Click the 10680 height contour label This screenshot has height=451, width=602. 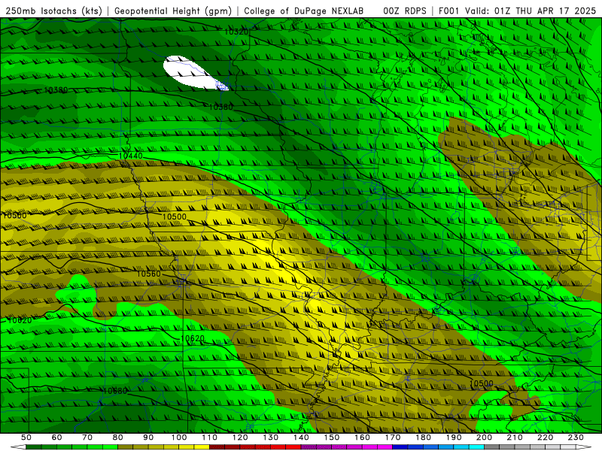click(x=115, y=391)
